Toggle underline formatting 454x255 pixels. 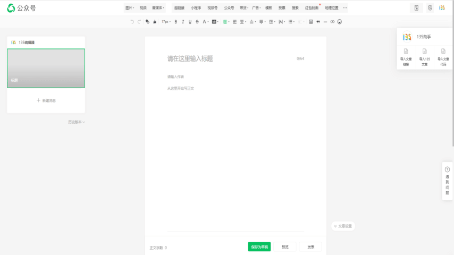[x=190, y=22]
